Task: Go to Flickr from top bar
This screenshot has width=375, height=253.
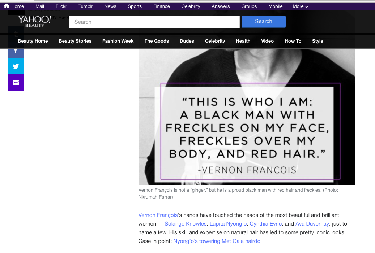Action: tap(61, 6)
